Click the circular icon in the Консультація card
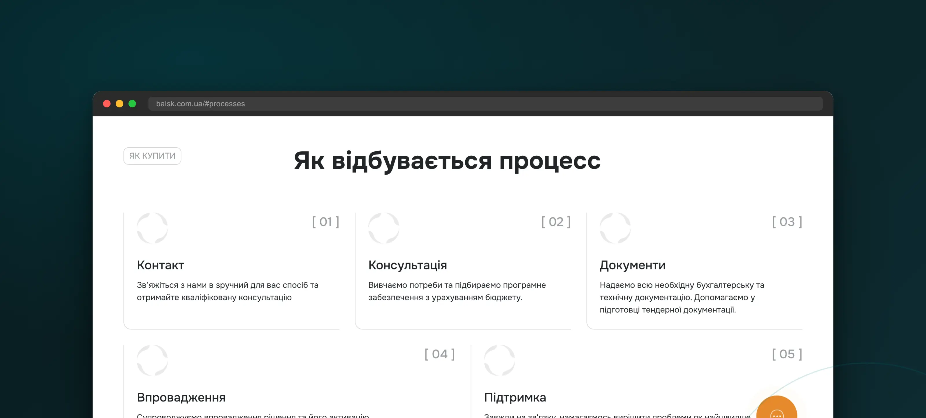926x418 pixels. click(x=384, y=228)
